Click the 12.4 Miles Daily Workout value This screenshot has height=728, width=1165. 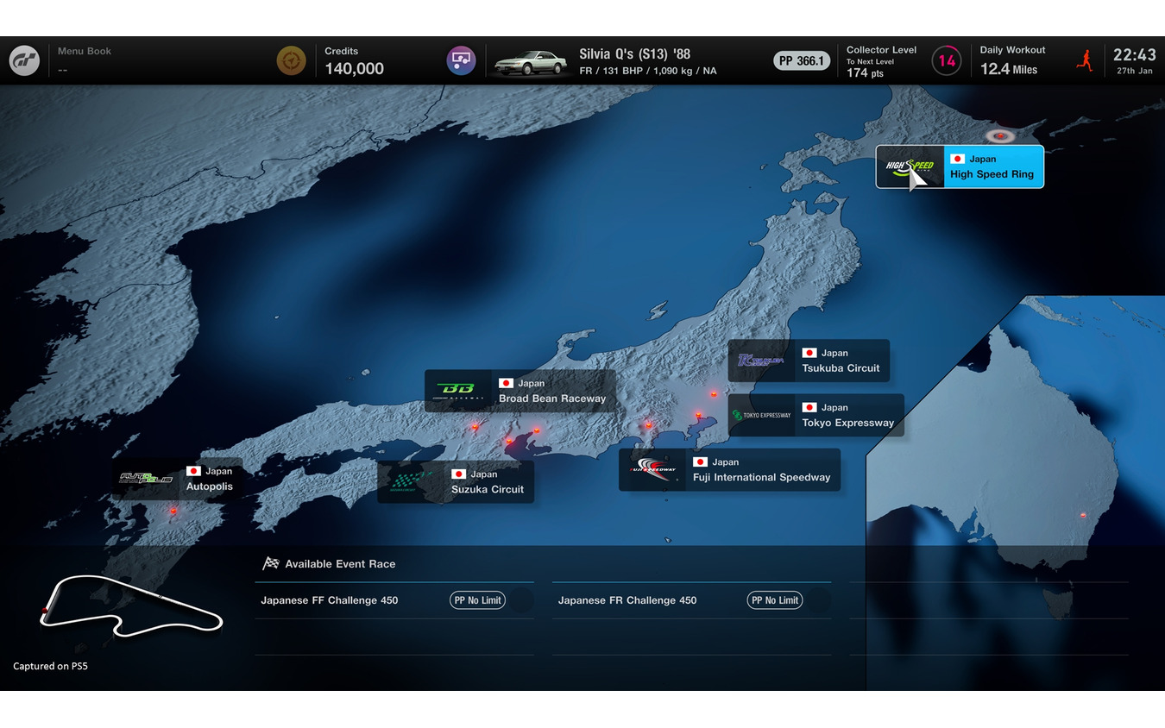pyautogui.click(x=1009, y=69)
